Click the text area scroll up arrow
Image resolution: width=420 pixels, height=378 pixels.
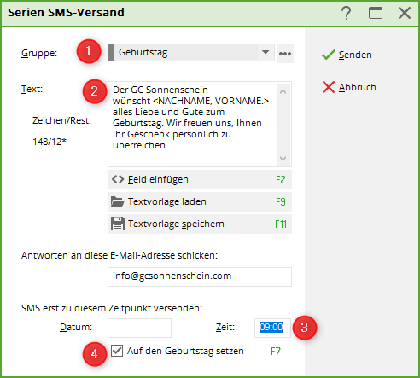coord(283,91)
